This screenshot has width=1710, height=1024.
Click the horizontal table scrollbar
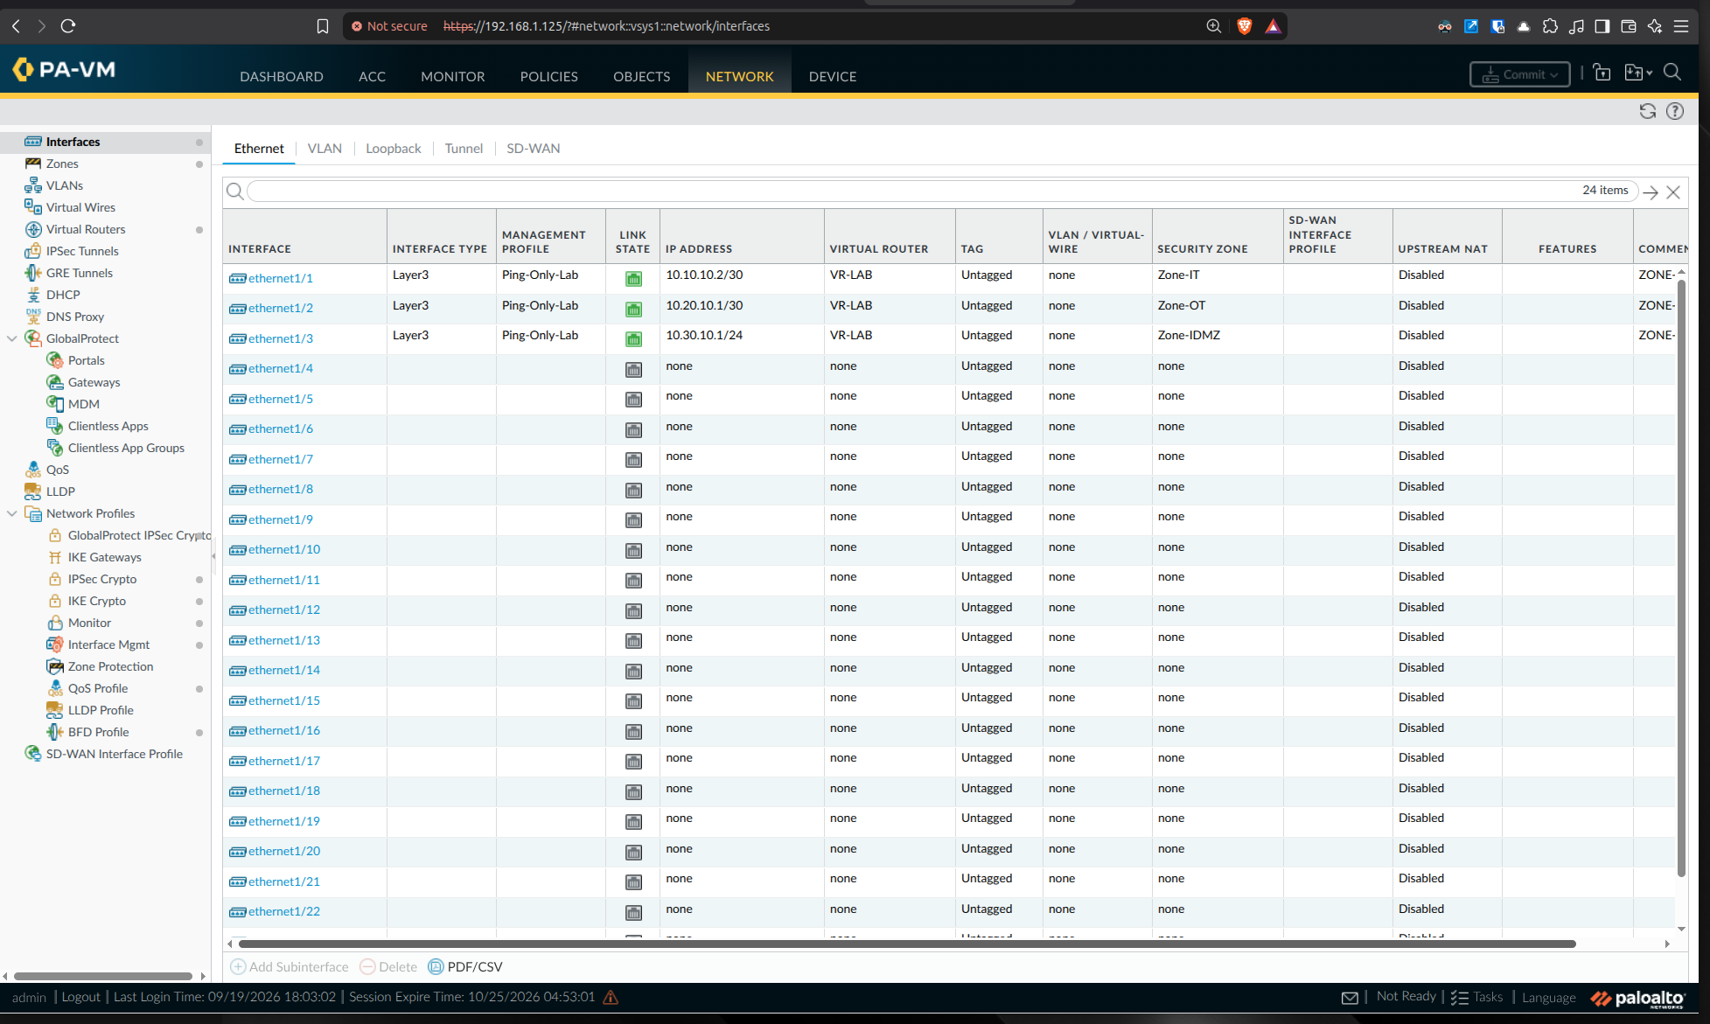(x=906, y=944)
